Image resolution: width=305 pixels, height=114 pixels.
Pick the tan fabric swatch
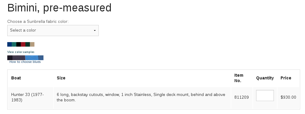pyautogui.click(x=32, y=45)
